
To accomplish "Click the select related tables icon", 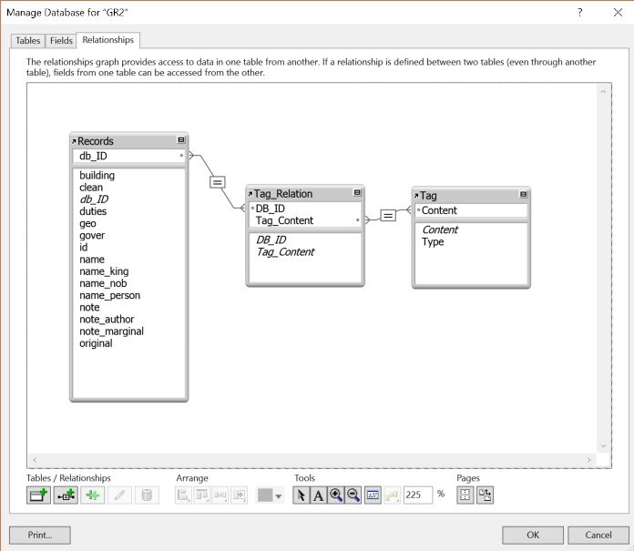I will click(392, 495).
